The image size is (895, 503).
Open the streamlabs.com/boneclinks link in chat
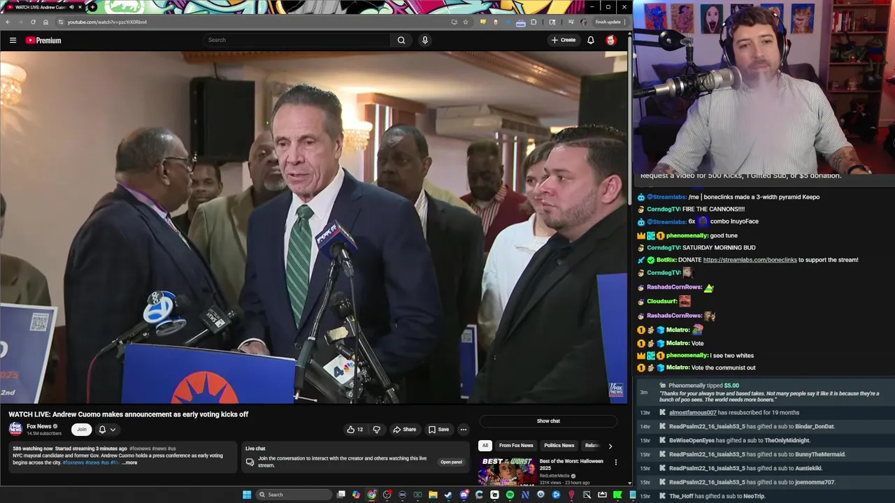coord(750,260)
